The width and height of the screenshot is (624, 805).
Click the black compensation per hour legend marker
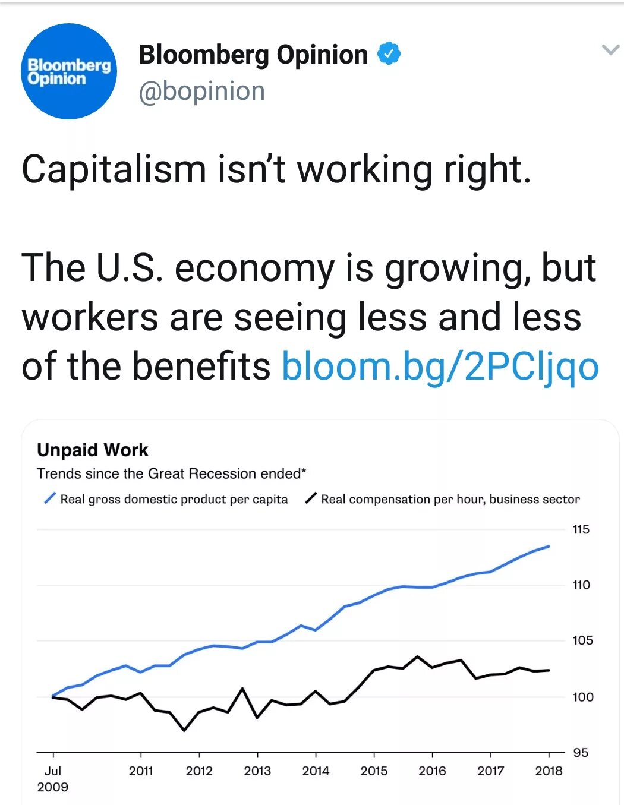311,498
